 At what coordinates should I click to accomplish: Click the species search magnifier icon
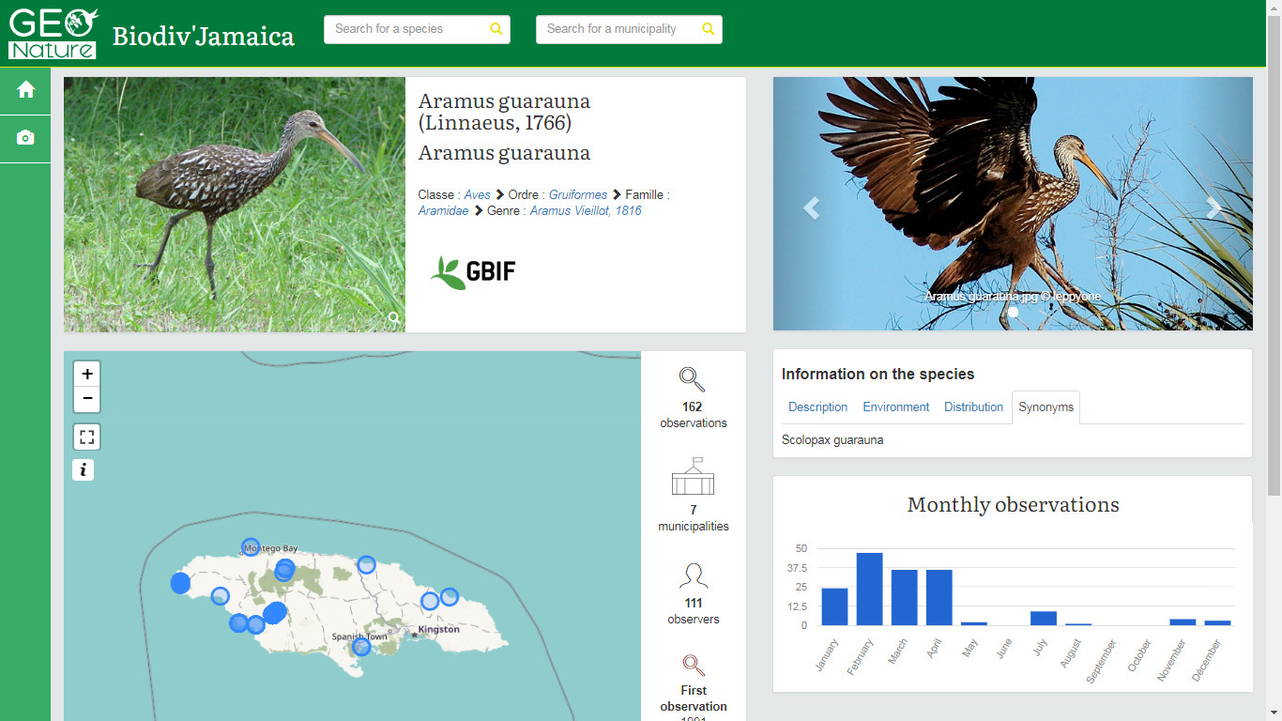[x=496, y=29]
